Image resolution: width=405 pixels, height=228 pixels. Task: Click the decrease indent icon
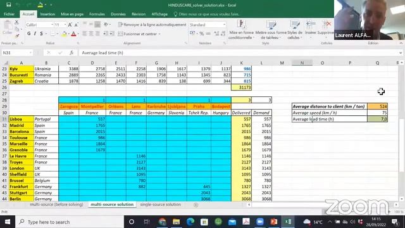click(105, 34)
